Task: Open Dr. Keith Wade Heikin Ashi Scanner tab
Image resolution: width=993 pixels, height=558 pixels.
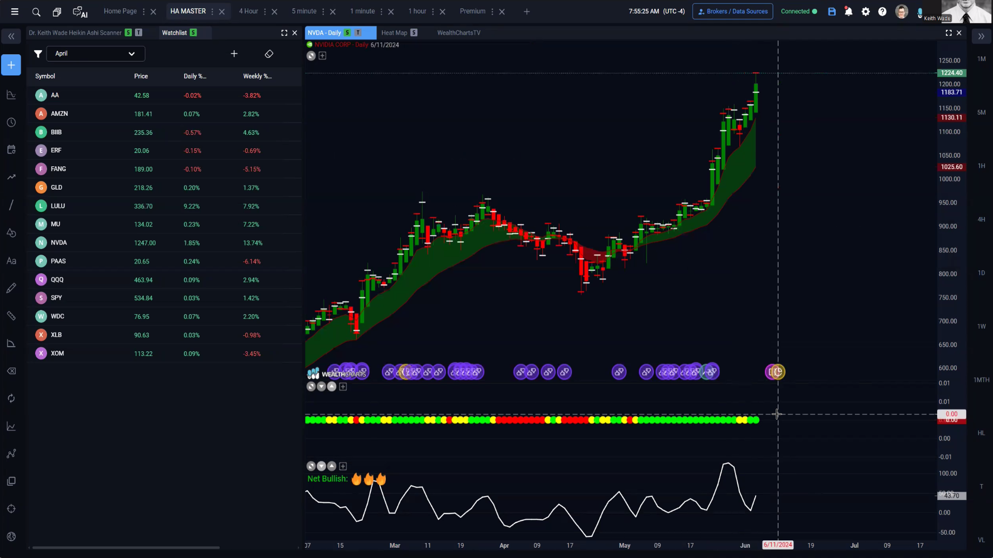Action: point(75,33)
